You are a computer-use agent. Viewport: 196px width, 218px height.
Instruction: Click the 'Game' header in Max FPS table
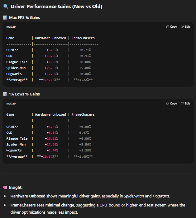(x=10, y=38)
